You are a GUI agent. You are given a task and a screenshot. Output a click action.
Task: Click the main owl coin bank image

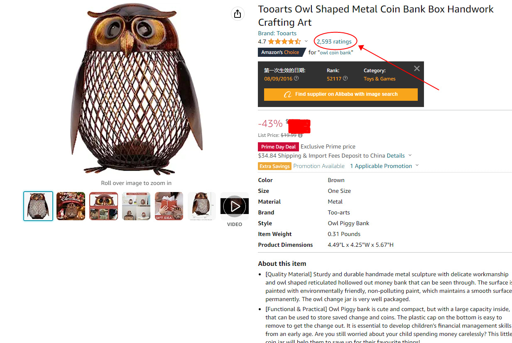136,89
